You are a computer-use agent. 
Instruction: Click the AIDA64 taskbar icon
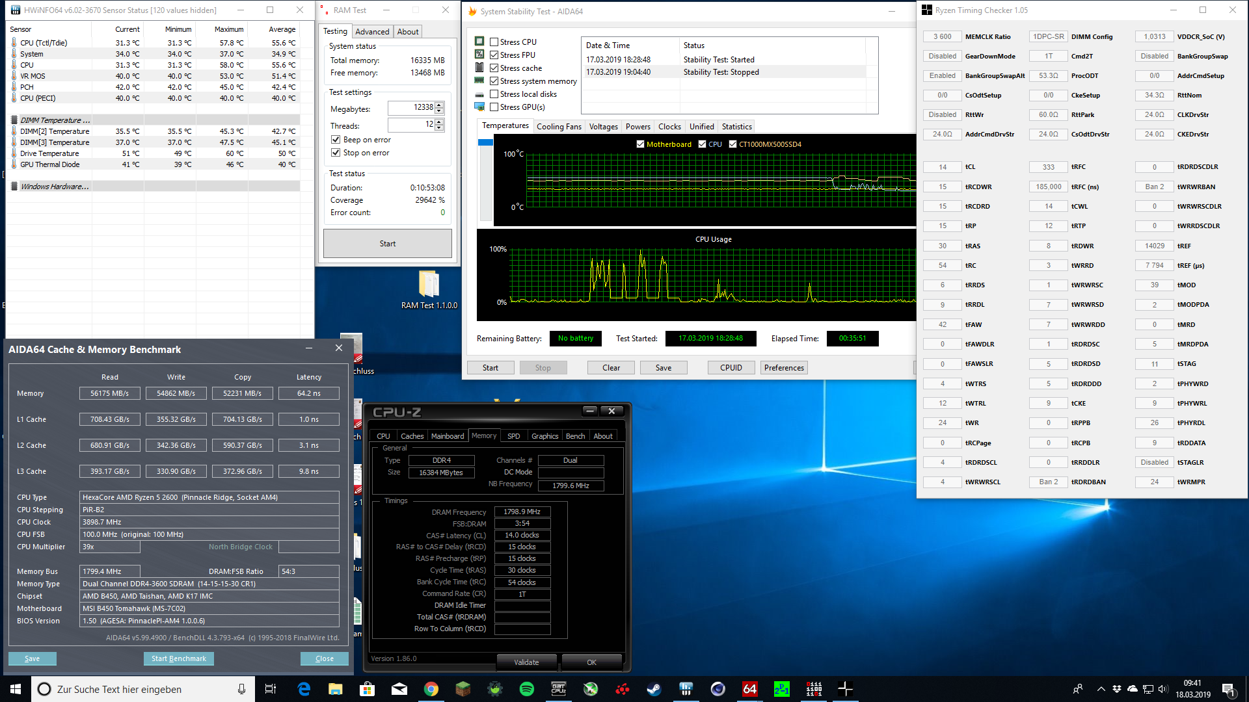pyautogui.click(x=749, y=689)
